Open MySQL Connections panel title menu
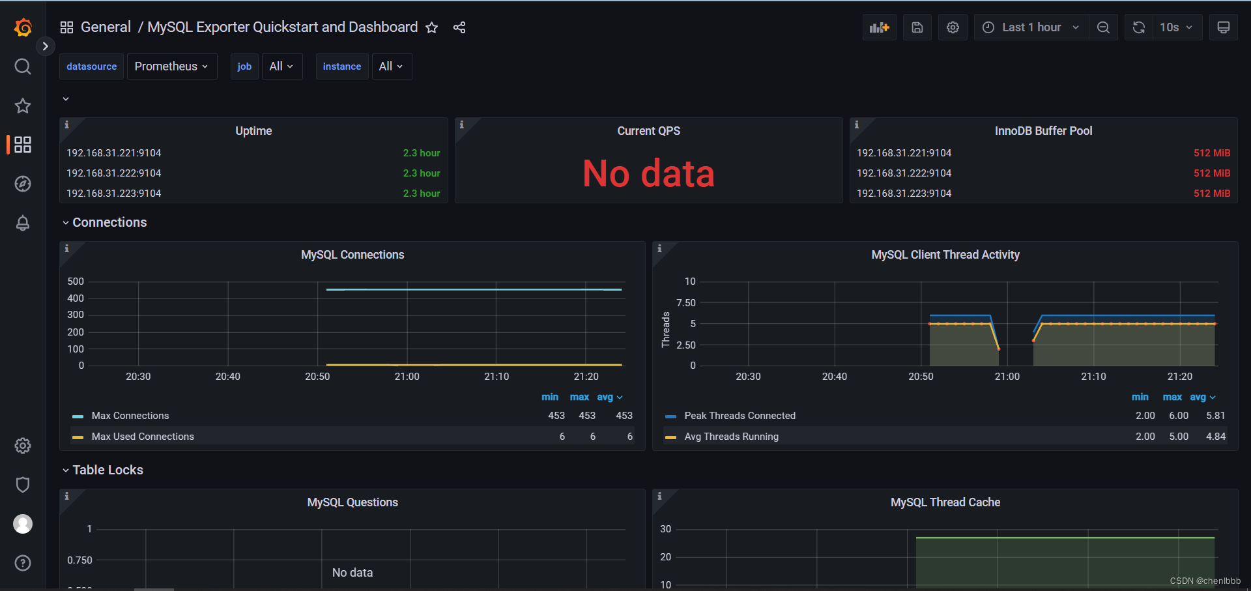The height and width of the screenshot is (591, 1251). [x=352, y=255]
